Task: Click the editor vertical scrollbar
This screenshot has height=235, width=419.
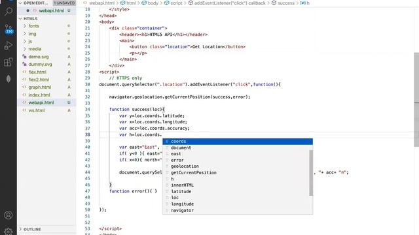Action: pyautogui.click(x=416, y=99)
